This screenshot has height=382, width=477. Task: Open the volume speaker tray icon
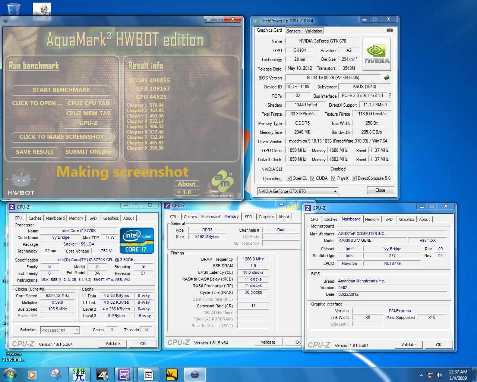439,375
